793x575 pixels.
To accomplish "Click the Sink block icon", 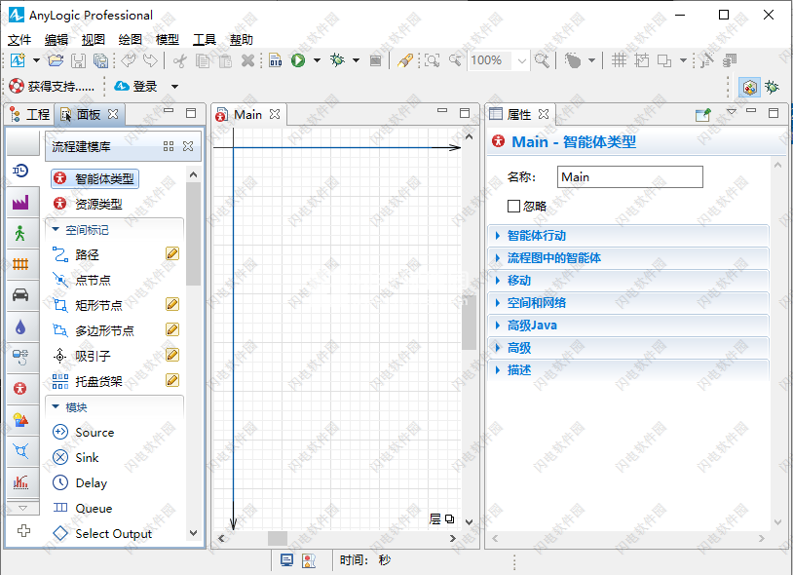I will (60, 457).
